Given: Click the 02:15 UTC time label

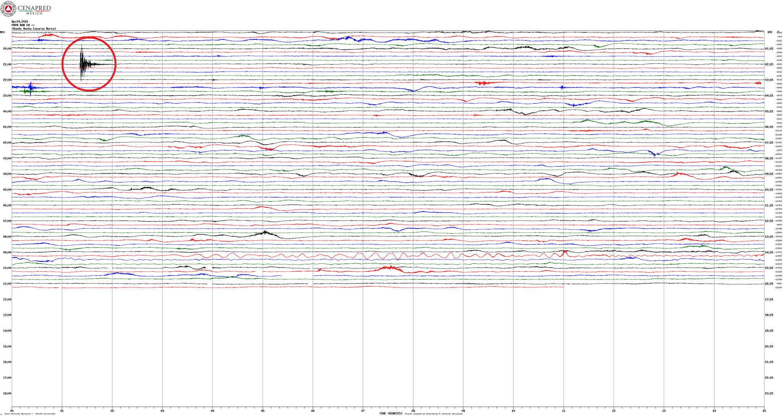Looking at the screenshot, I should pyautogui.click(x=769, y=64).
